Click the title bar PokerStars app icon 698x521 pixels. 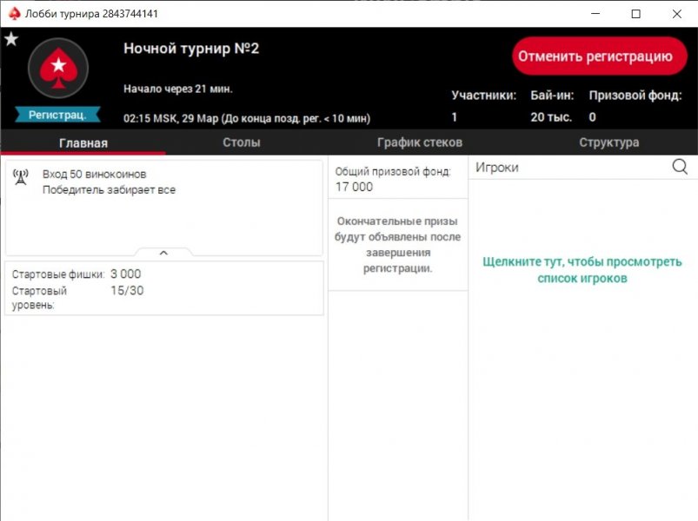click(13, 14)
